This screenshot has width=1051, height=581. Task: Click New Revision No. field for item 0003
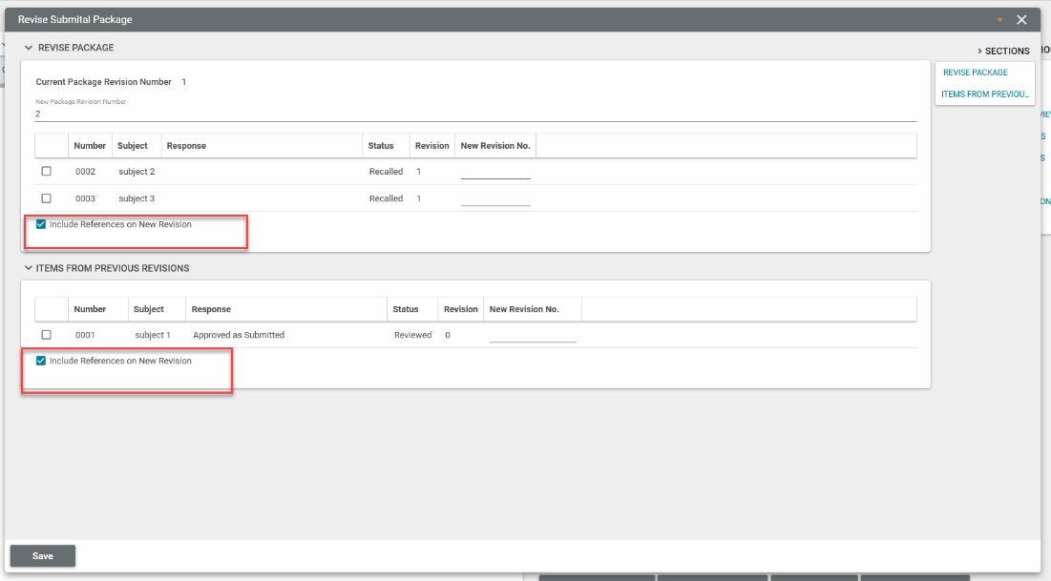pos(494,198)
